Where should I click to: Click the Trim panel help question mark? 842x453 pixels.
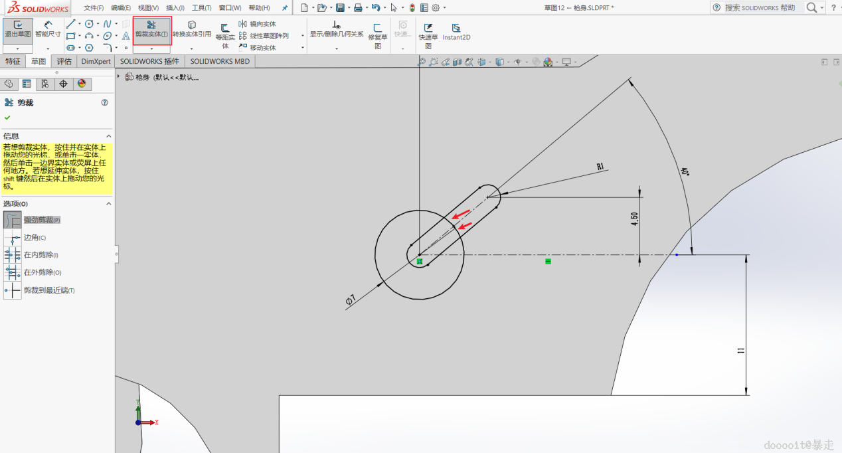click(104, 103)
